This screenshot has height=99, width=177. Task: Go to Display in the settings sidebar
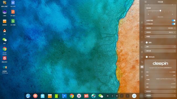tap(142, 28)
